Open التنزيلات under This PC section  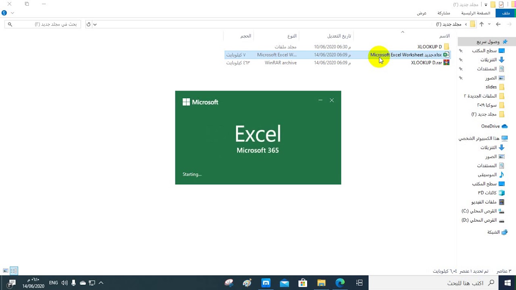click(x=492, y=147)
